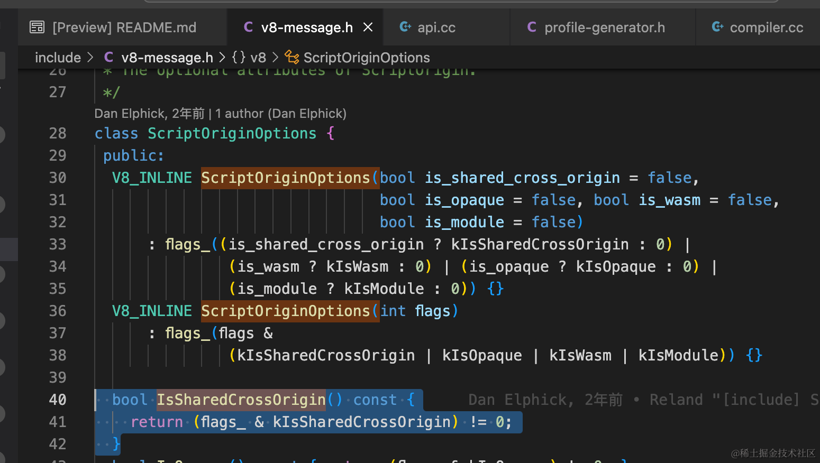Click kIsOpaque on line 38
Viewport: 820px width, 463px height.
click(x=482, y=355)
